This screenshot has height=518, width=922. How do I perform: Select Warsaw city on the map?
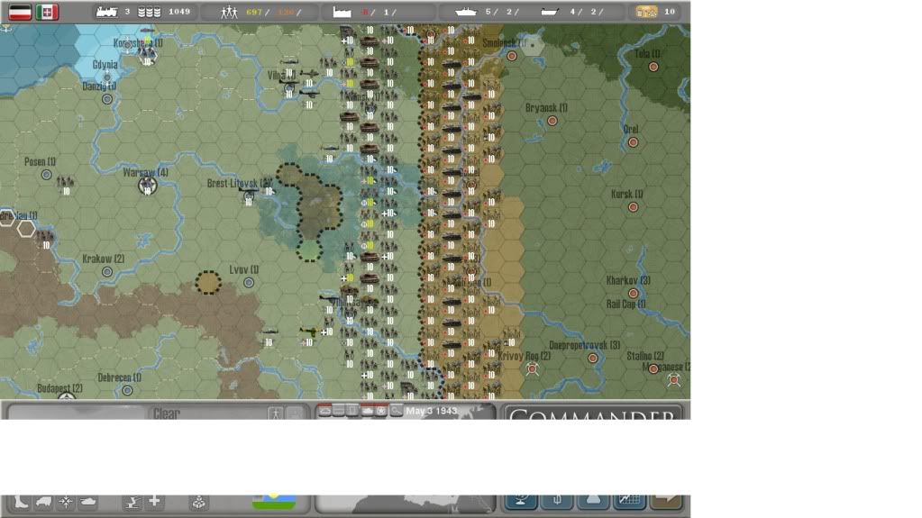pyautogui.click(x=148, y=186)
